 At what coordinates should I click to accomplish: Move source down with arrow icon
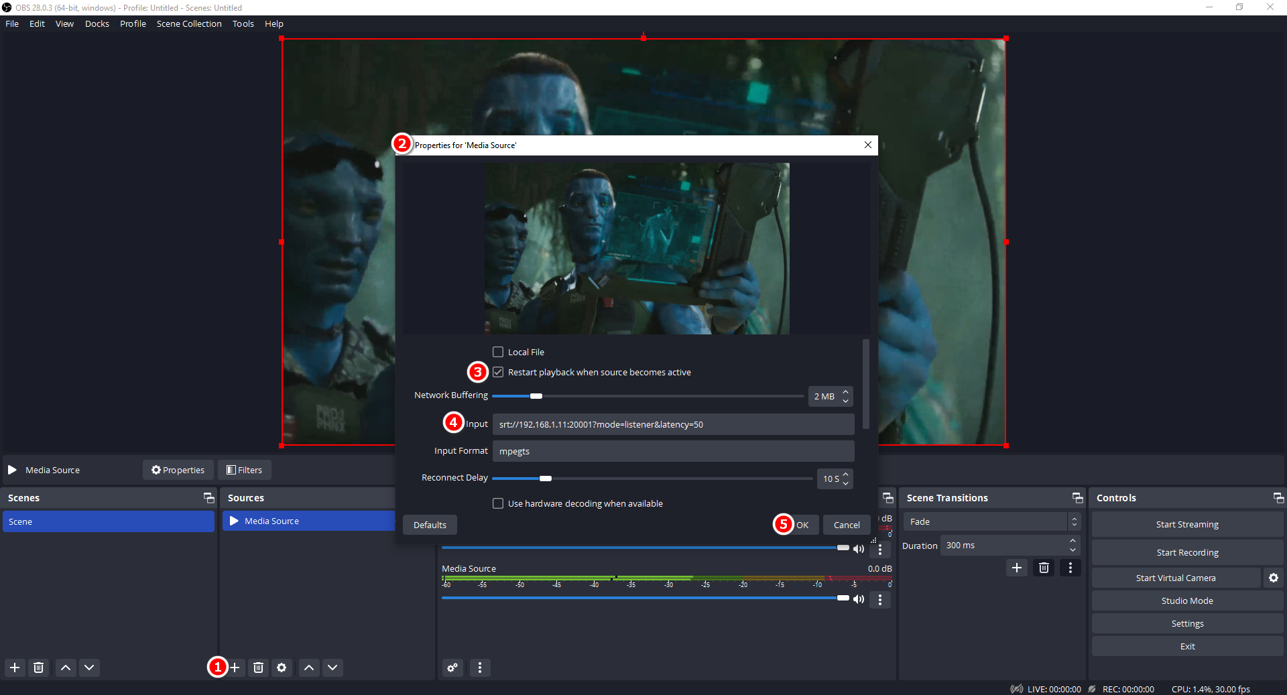(x=332, y=668)
